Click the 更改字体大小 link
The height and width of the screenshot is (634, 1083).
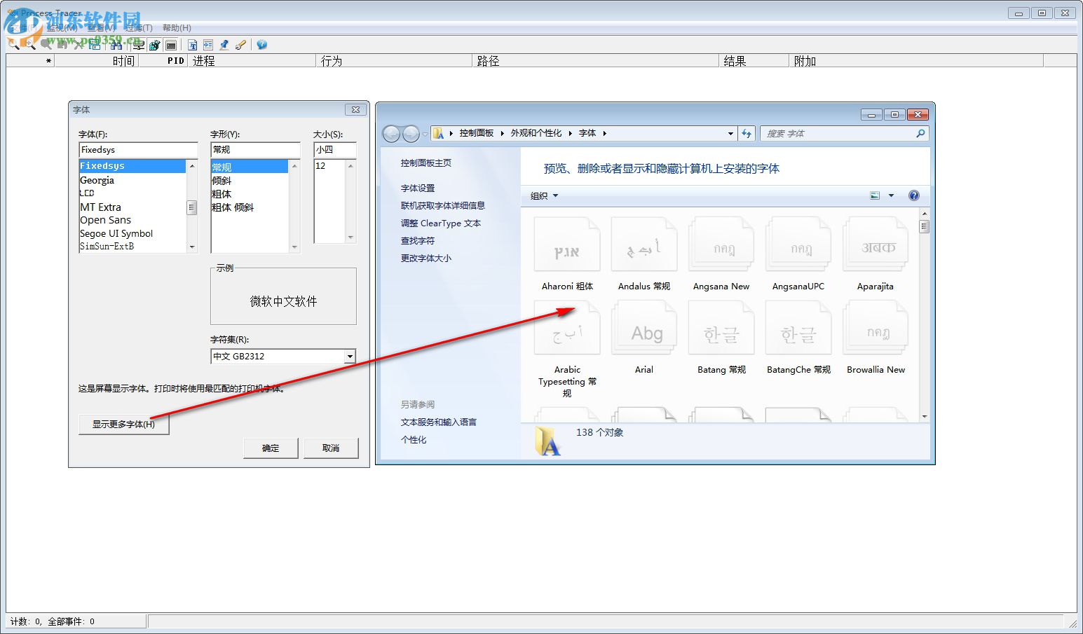(425, 258)
